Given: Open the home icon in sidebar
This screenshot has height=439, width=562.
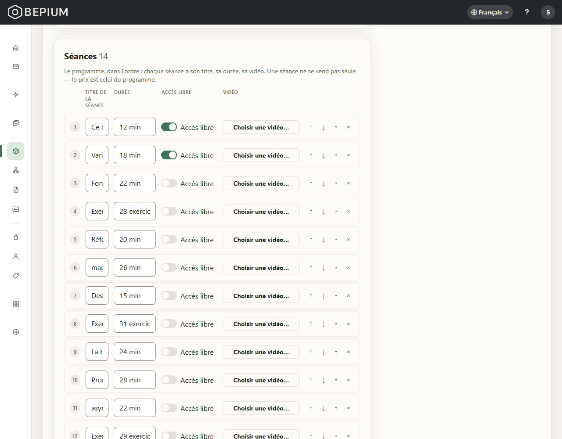Looking at the screenshot, I should tap(16, 47).
